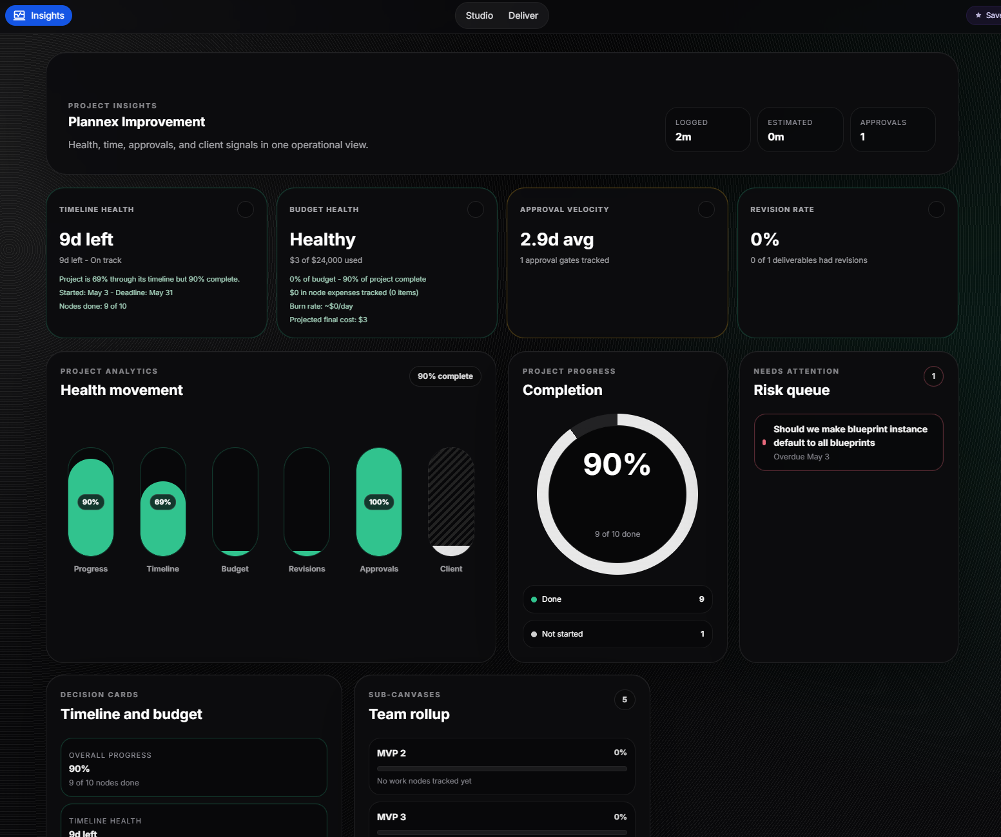
Task: Open the Estimated 0m stat tile
Action: coord(801,130)
